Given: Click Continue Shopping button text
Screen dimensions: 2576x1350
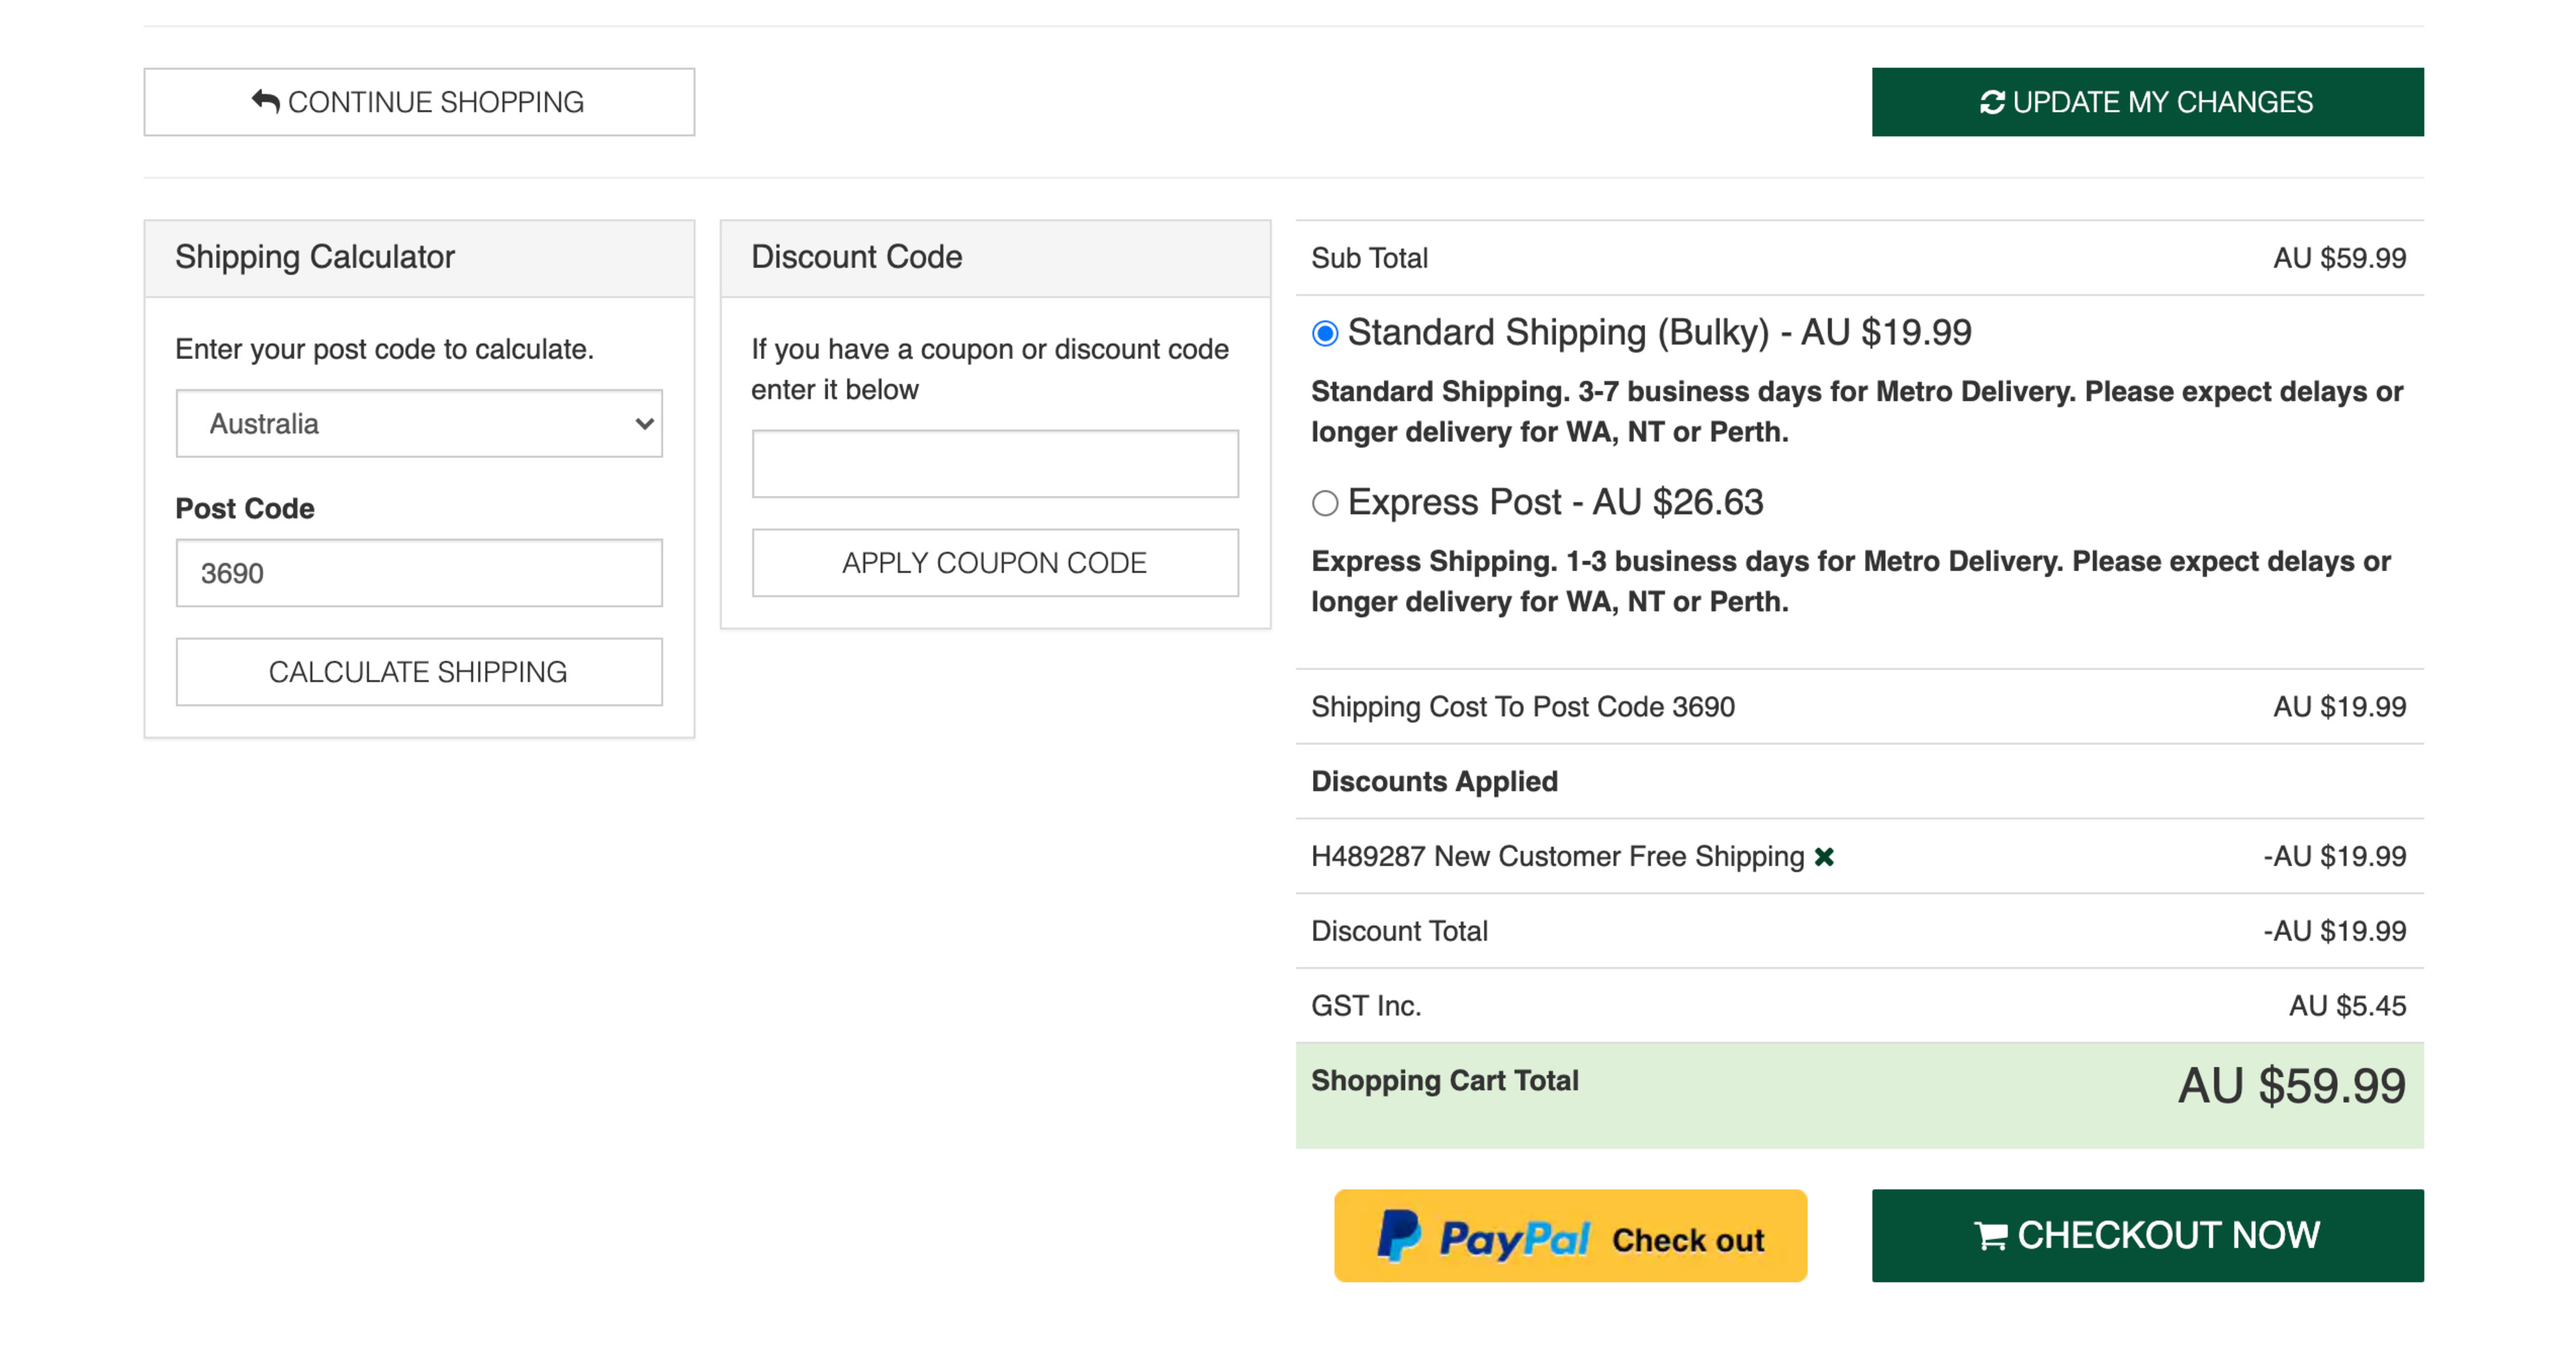Looking at the screenshot, I should 436,102.
